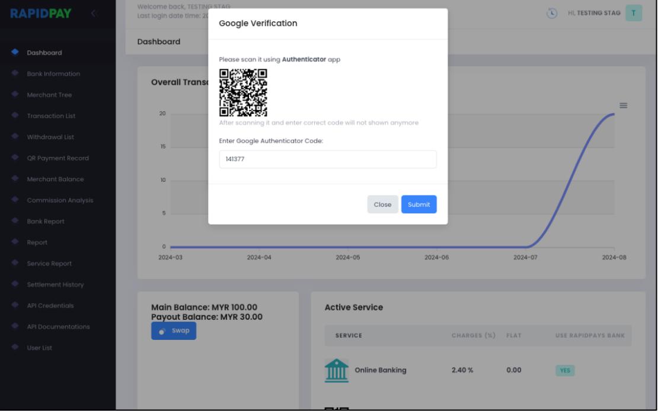Viewport: 658px width, 411px height.
Task: Open Bank Information in sidebar
Action: [53, 73]
